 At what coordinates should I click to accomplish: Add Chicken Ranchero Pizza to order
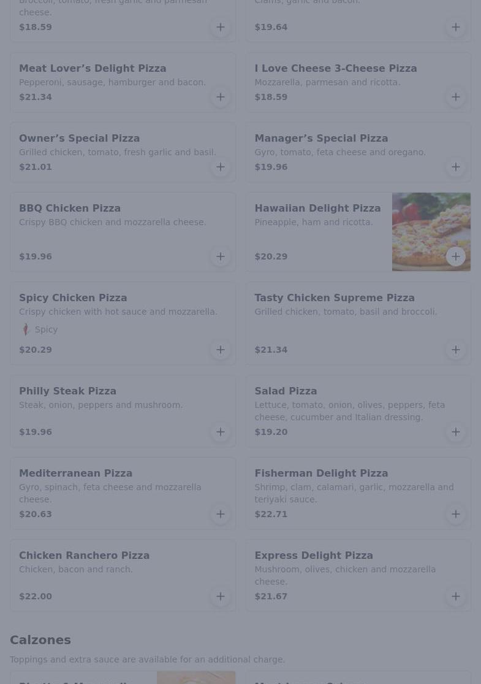221,596
